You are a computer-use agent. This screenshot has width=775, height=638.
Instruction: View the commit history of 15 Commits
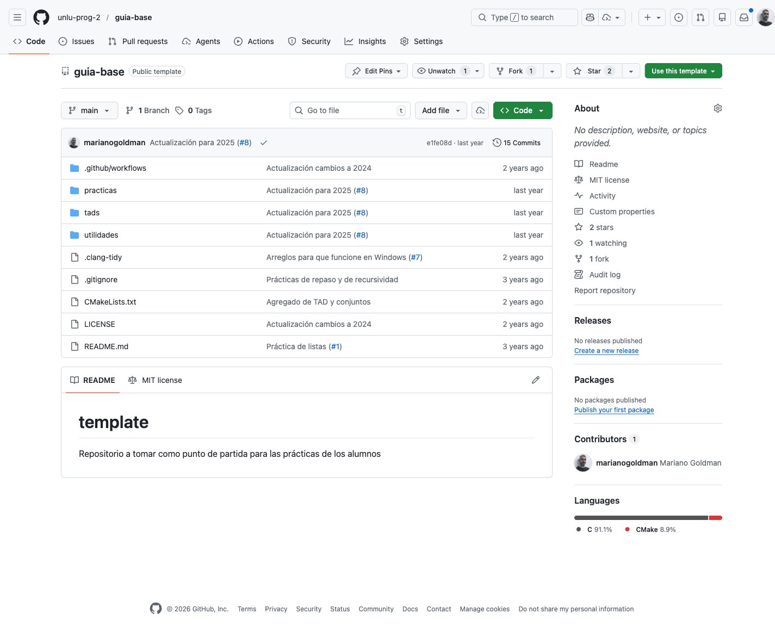point(516,143)
